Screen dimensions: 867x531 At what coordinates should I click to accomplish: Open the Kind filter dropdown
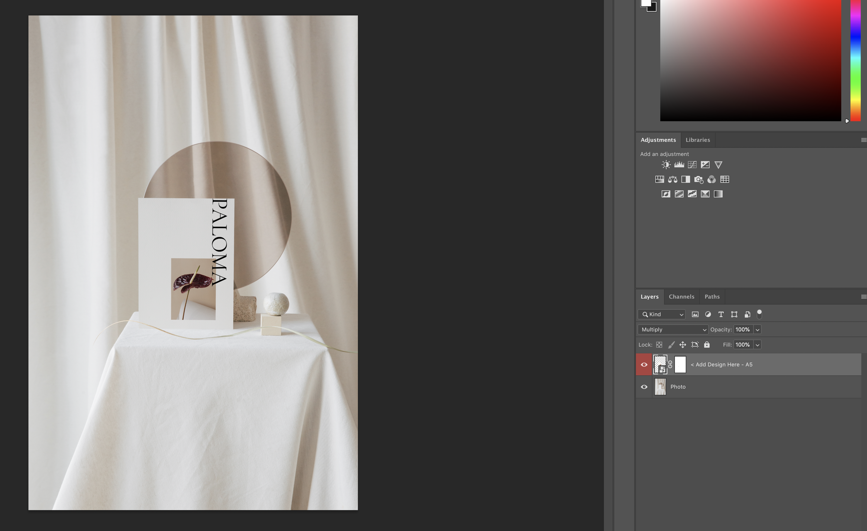coord(662,314)
